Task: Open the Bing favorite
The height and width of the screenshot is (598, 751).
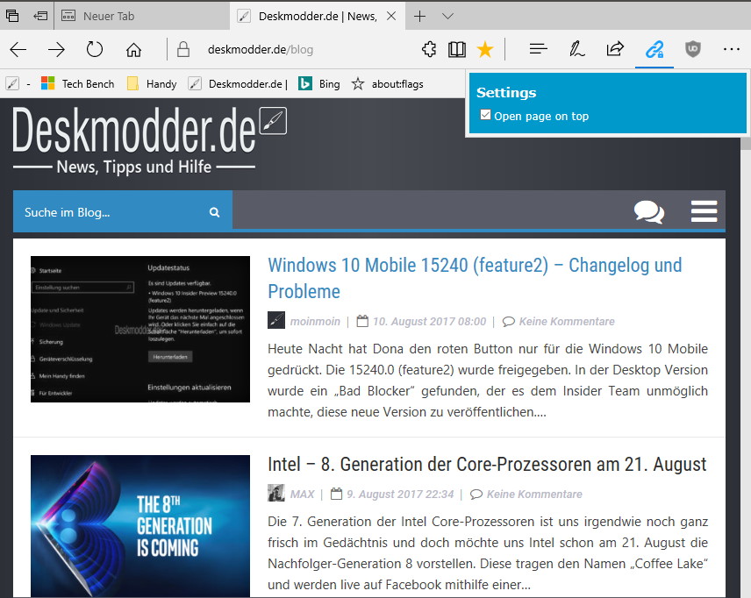Action: pos(319,84)
